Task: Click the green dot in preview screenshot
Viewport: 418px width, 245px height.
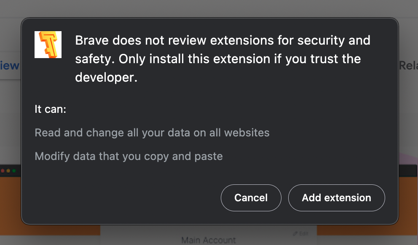Action: click(14, 171)
